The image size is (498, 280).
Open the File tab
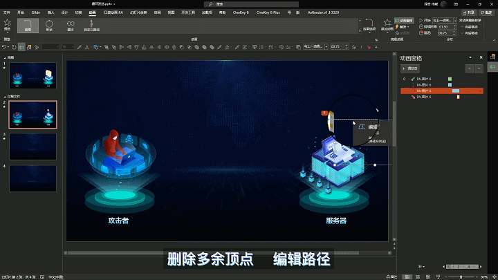pyautogui.click(x=7, y=12)
